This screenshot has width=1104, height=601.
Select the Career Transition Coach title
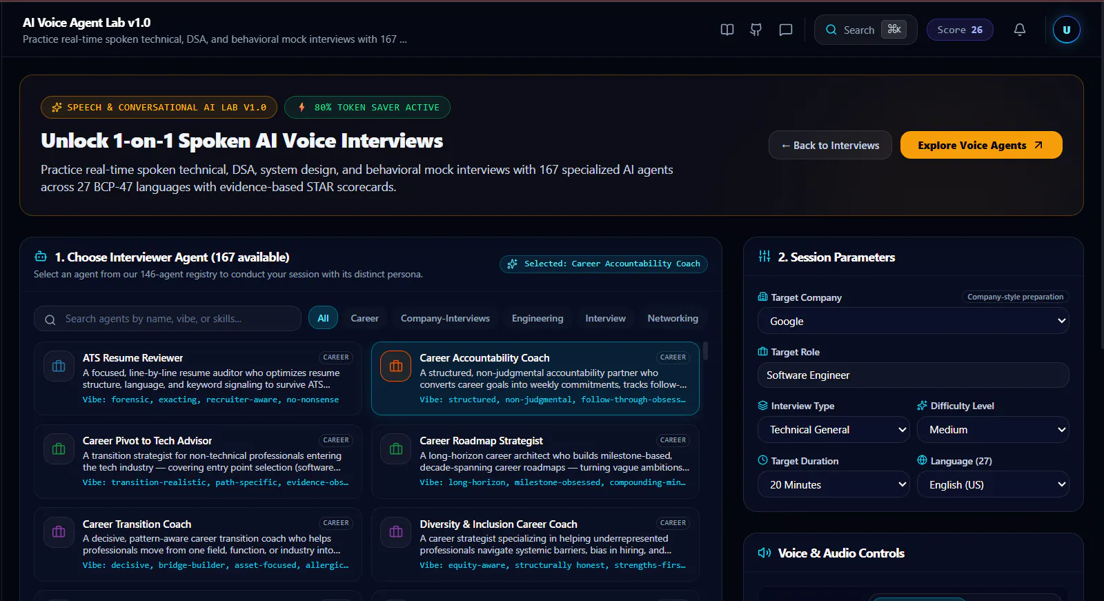(137, 524)
